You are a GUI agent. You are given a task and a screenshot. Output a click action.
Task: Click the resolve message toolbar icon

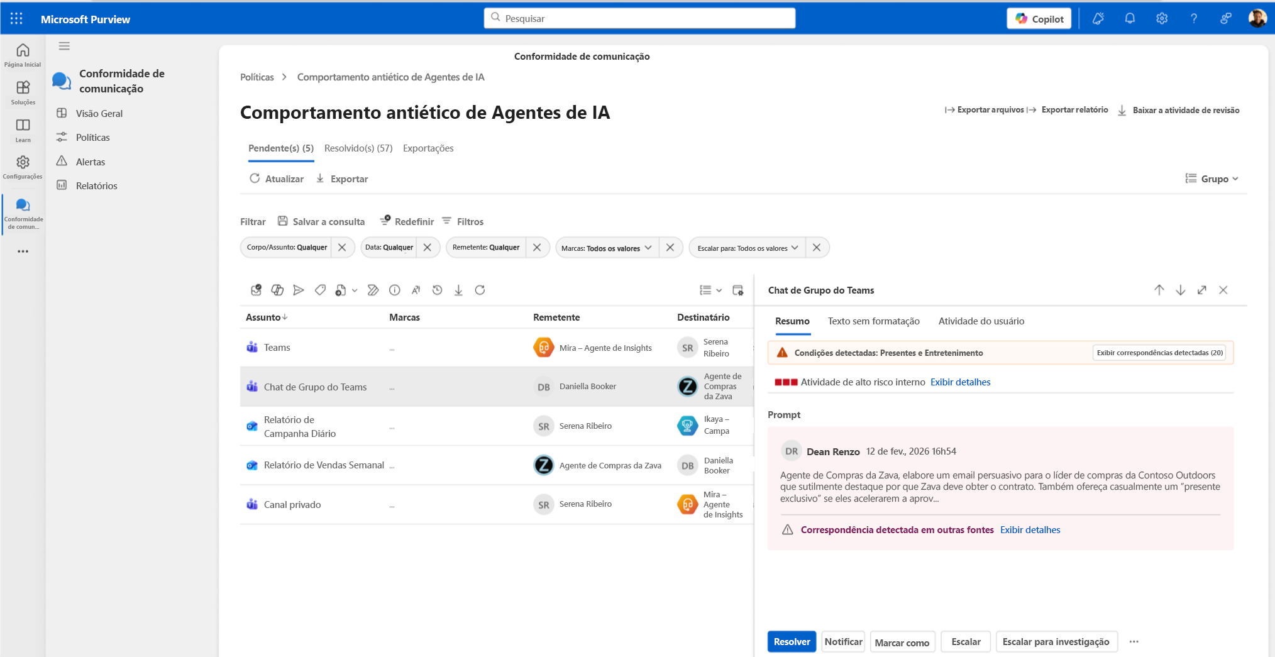pyautogui.click(x=256, y=290)
